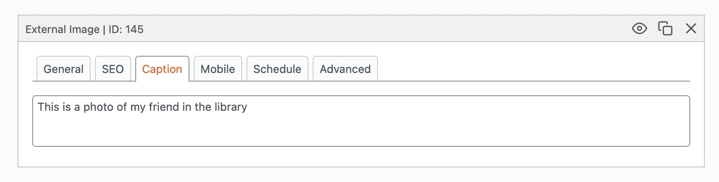Open the SEO tab

pyautogui.click(x=113, y=69)
